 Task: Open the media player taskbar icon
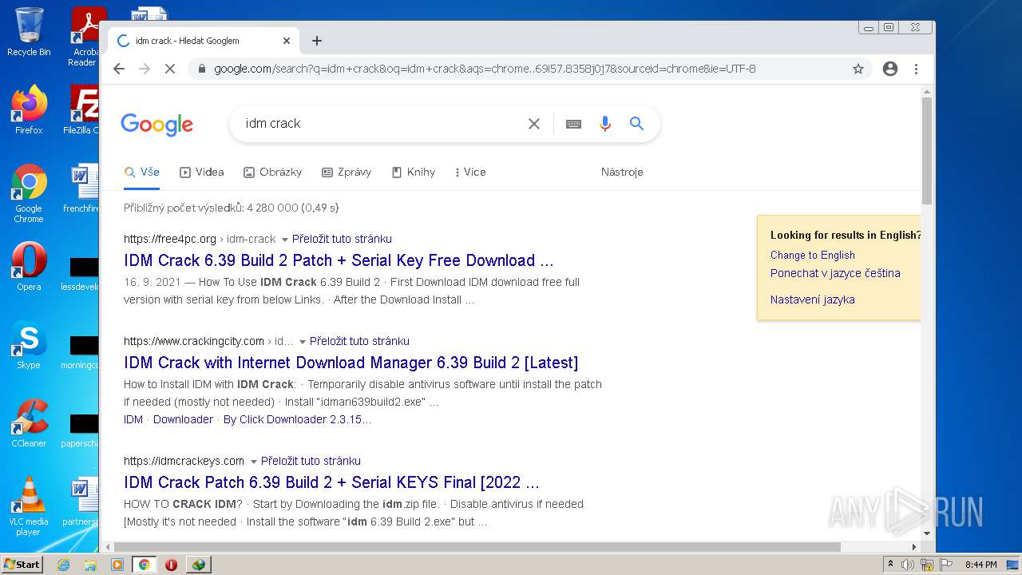(117, 565)
